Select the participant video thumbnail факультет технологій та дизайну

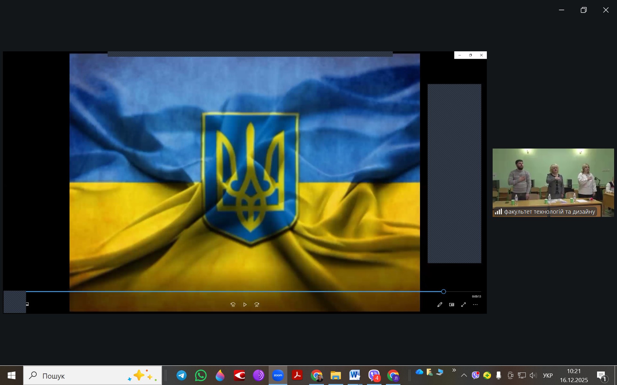click(553, 182)
